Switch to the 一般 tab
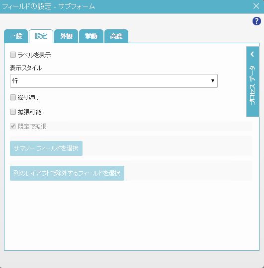 pos(16,36)
